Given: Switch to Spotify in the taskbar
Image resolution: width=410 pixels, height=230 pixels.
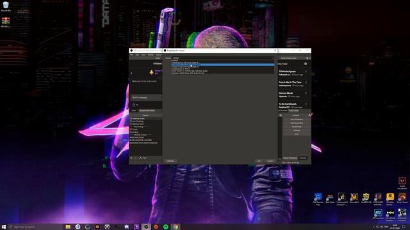Looking at the screenshot, I should (166, 227).
